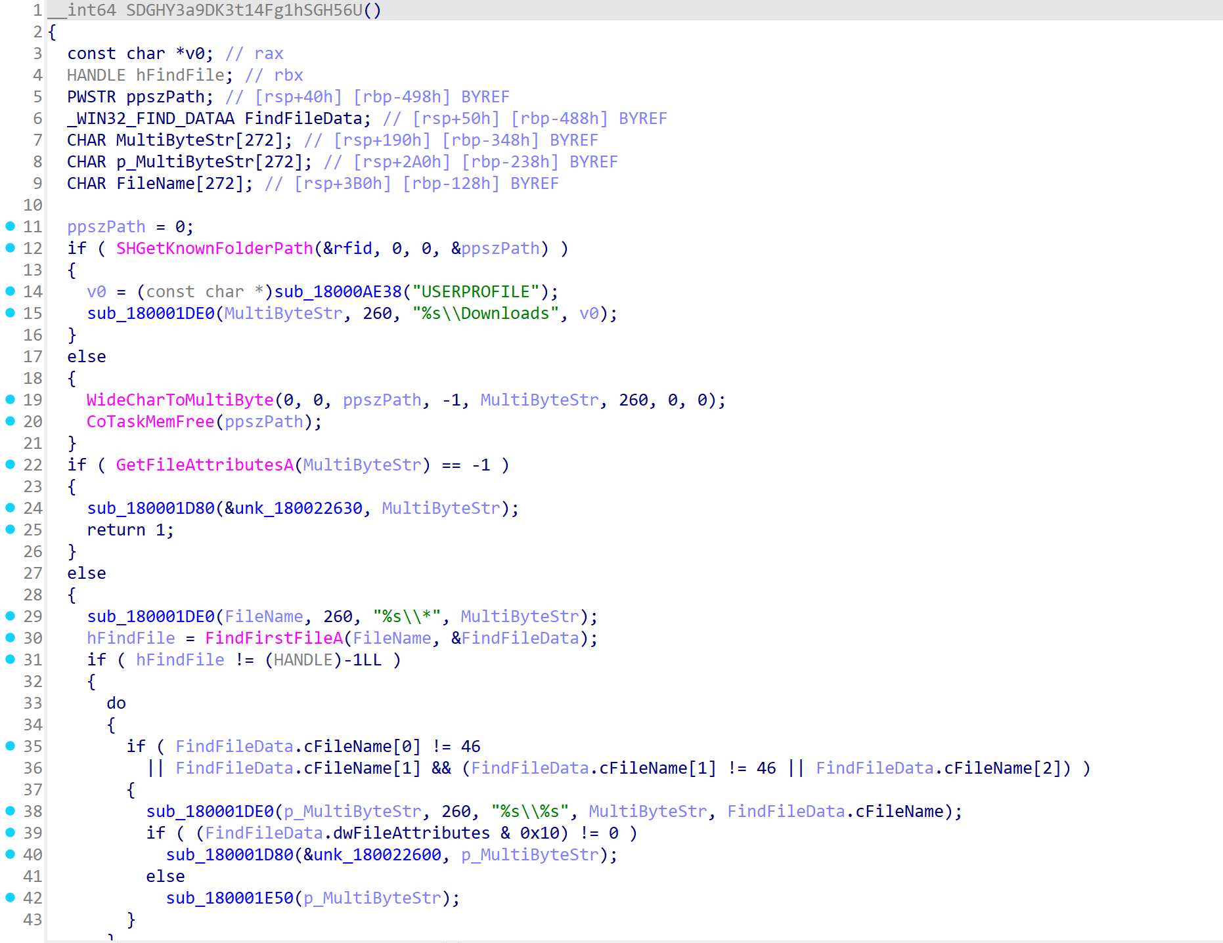The image size is (1223, 943).
Task: Select the CoTaskMemFree API call
Action: [151, 422]
